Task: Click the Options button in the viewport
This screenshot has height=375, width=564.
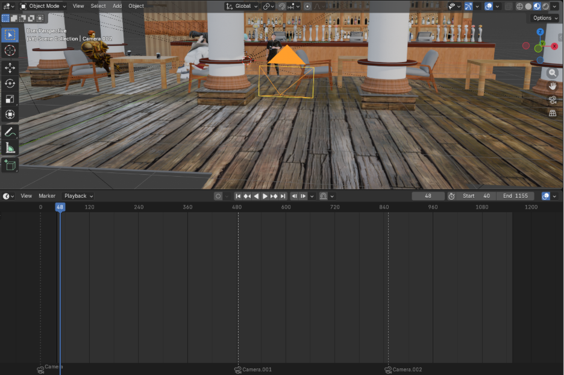Action: pos(545,18)
